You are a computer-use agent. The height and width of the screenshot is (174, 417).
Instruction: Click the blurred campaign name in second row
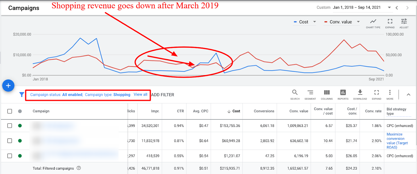tap(62, 141)
